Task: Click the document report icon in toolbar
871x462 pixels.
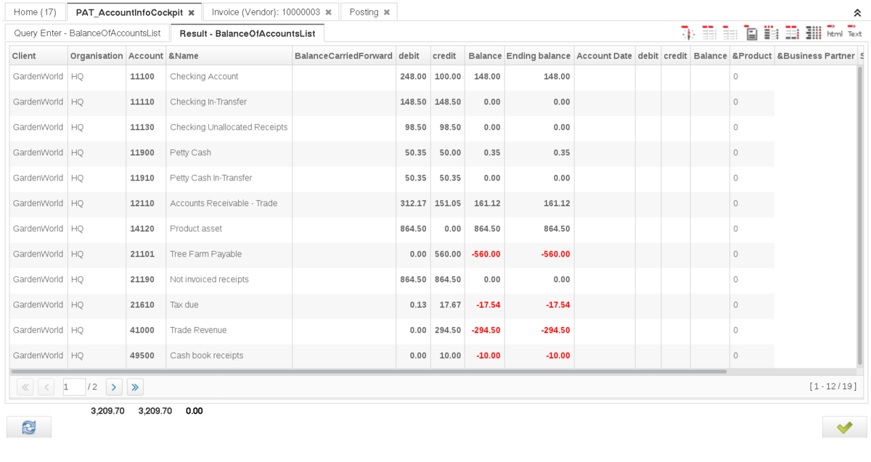Action: coord(752,33)
